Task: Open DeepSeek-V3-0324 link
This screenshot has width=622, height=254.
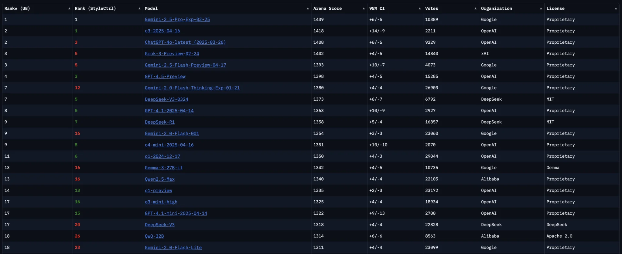Action: pyautogui.click(x=166, y=99)
